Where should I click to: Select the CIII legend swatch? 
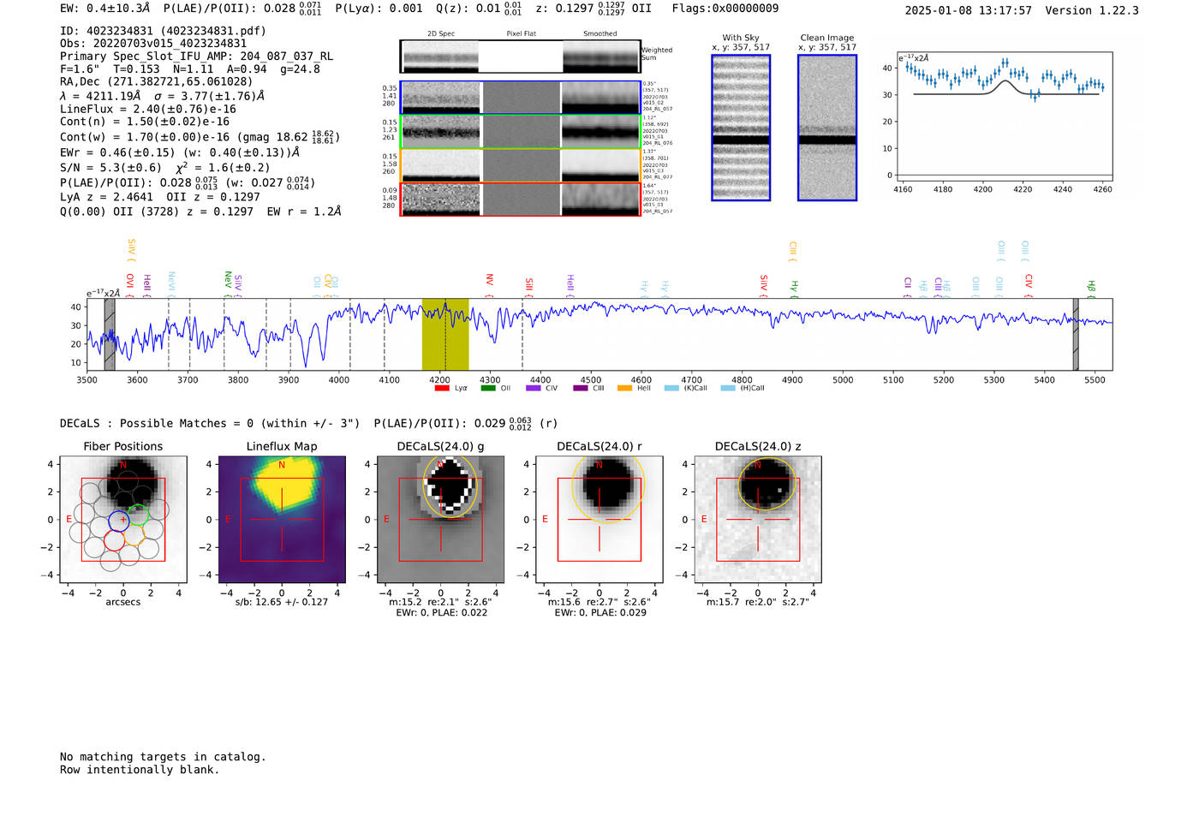coord(580,388)
